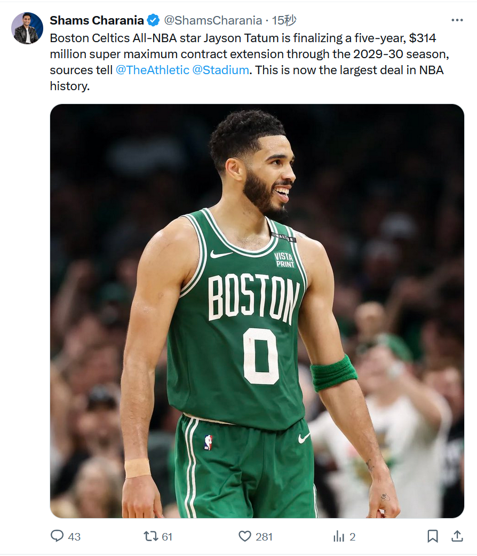Open Shams Charania's profile avatar
The width and height of the screenshot is (477, 556).
pyautogui.click(x=27, y=28)
